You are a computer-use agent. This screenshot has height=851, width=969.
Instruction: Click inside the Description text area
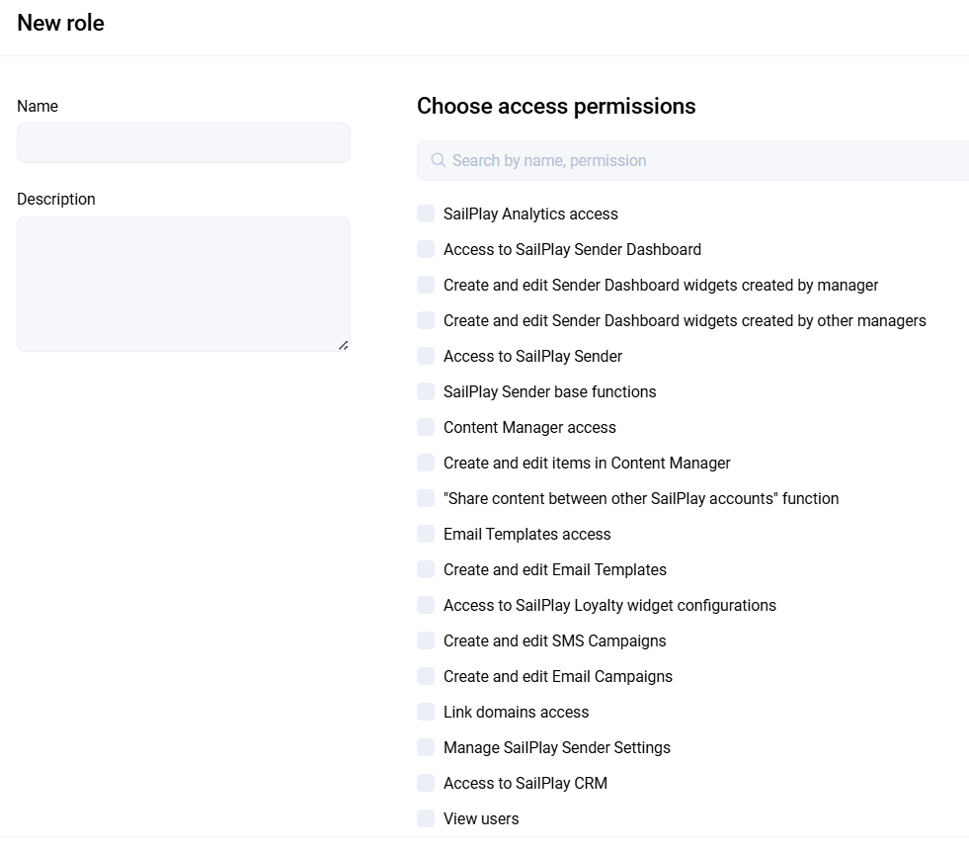[184, 284]
